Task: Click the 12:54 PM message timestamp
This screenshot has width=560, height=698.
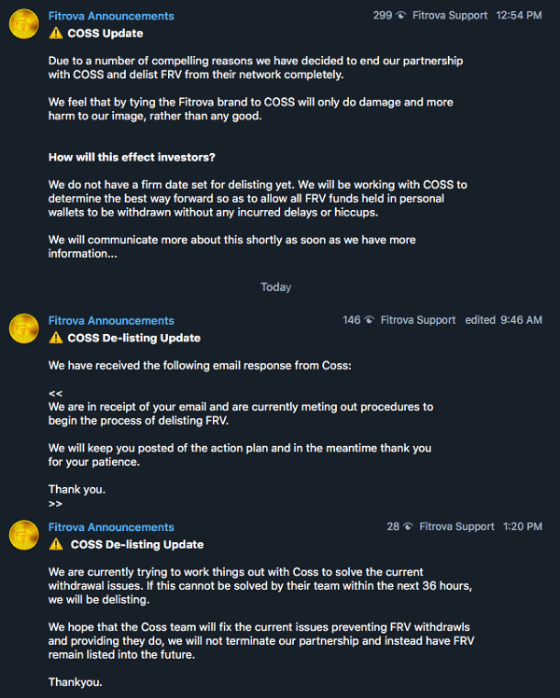Action: pyautogui.click(x=520, y=16)
